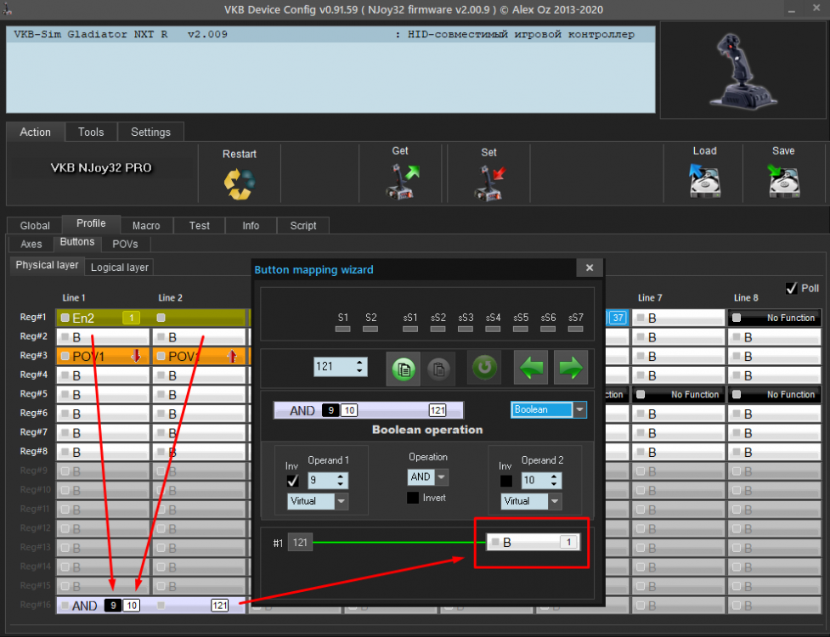Click the sS4 subshift indicator
This screenshot has height=637, width=830.
tap(493, 329)
